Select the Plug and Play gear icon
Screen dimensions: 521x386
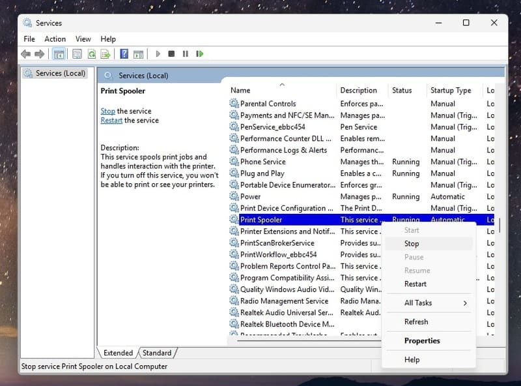234,173
